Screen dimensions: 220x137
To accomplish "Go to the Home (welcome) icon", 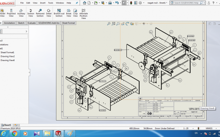I will click(x=85, y=3).
